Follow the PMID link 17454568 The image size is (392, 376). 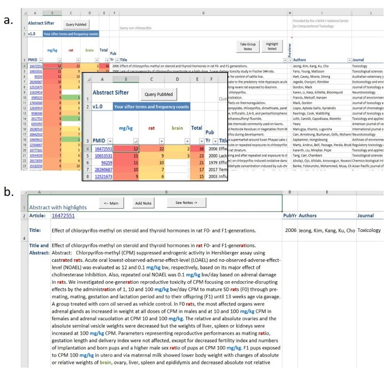pyautogui.click(x=36, y=103)
